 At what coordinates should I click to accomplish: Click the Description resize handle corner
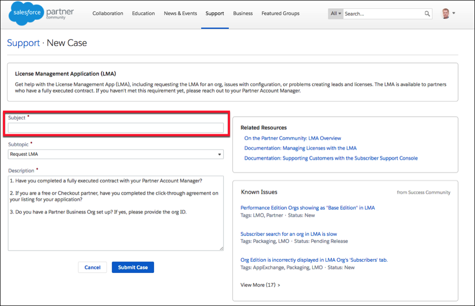point(222,249)
